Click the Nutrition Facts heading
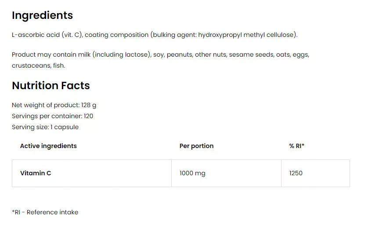368x235 pixels. [x=51, y=86]
